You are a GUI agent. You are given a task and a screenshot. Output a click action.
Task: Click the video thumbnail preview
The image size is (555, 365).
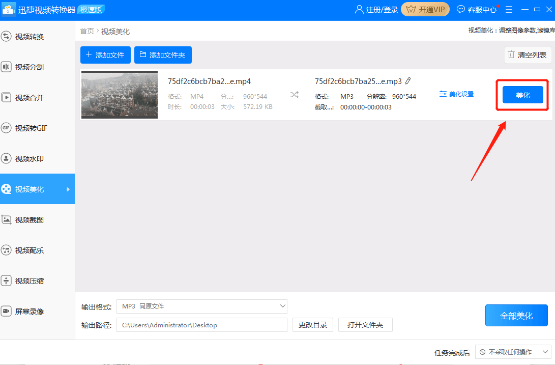coord(119,94)
